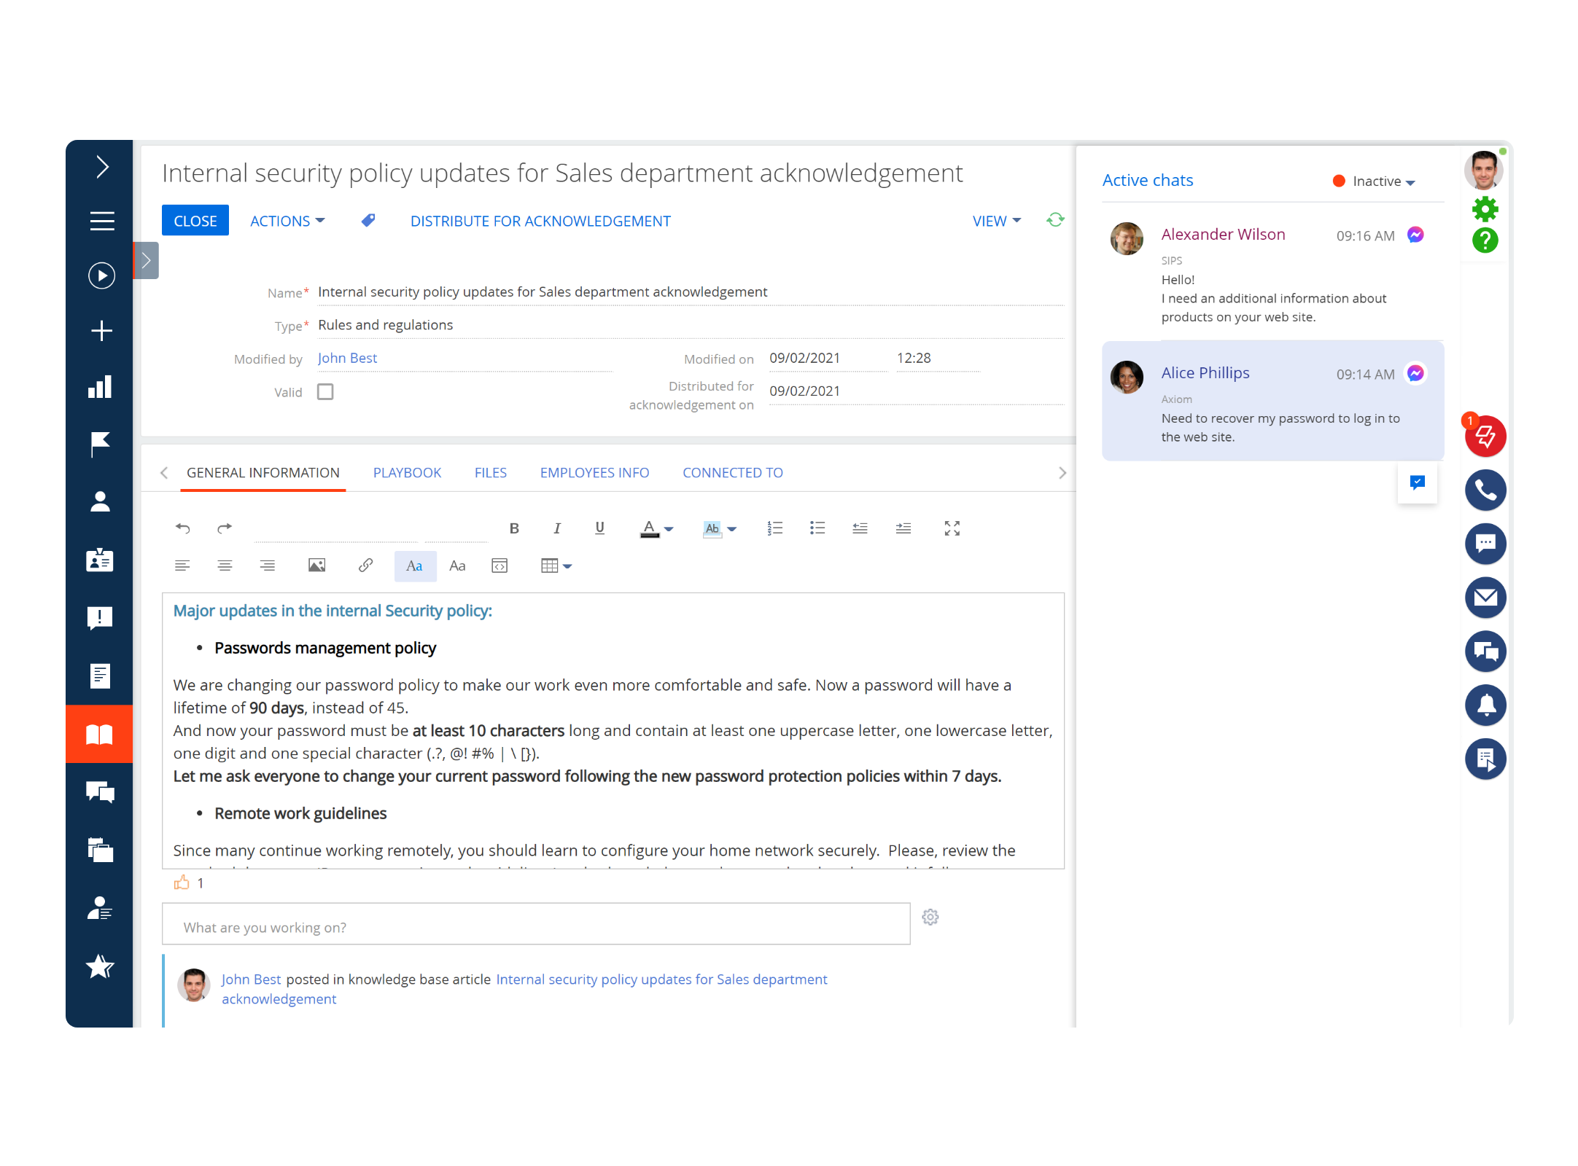Viewport: 1578px width, 1166px height.
Task: Switch to the PLAYBOOK tab
Action: (407, 472)
